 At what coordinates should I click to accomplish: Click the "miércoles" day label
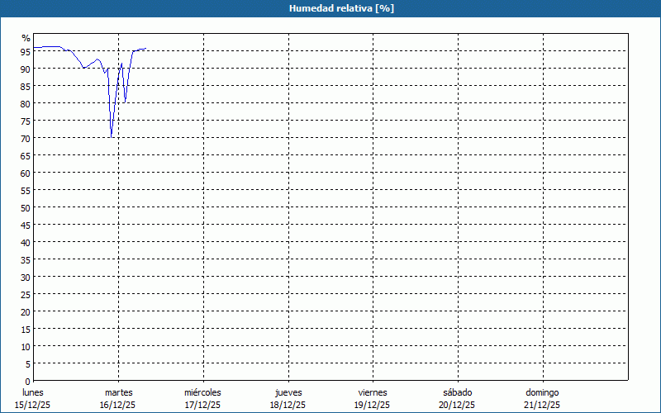[202, 392]
